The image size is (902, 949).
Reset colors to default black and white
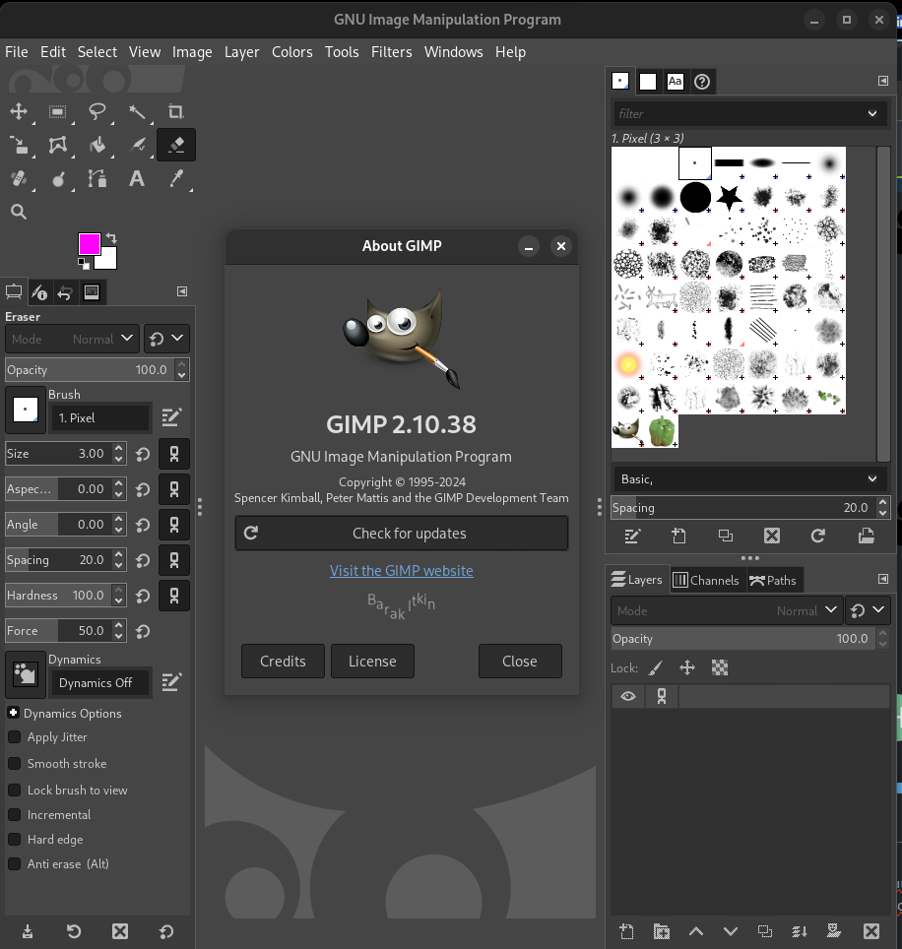[84, 263]
